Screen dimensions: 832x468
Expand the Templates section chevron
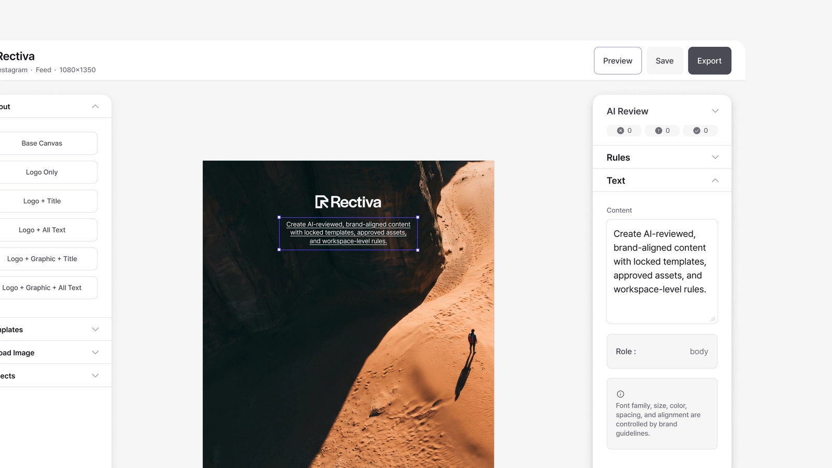[x=95, y=330]
